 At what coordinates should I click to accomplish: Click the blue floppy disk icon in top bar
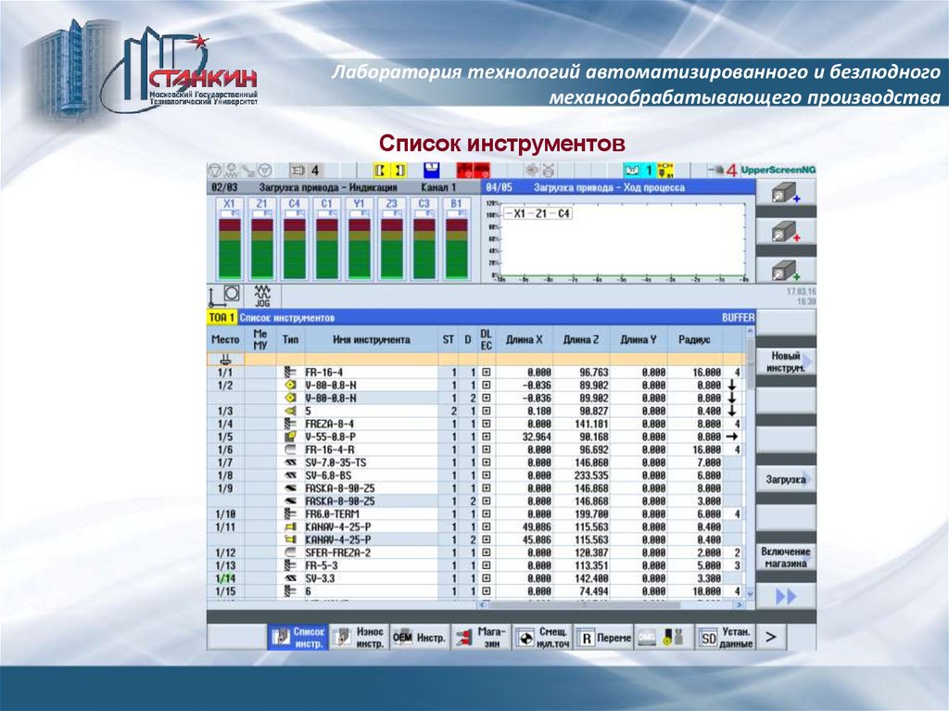pos(432,171)
